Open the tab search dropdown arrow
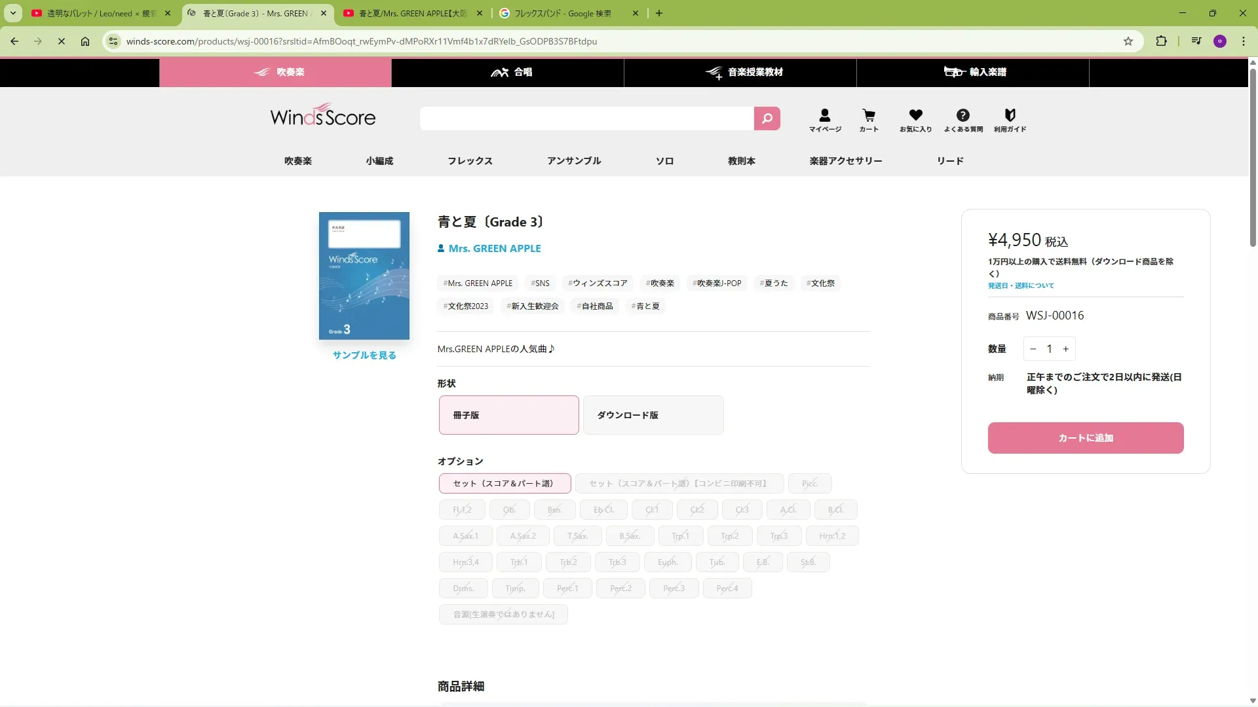 tap(12, 13)
